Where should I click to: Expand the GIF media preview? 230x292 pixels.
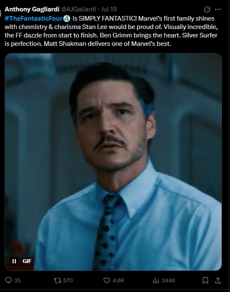coord(113,162)
